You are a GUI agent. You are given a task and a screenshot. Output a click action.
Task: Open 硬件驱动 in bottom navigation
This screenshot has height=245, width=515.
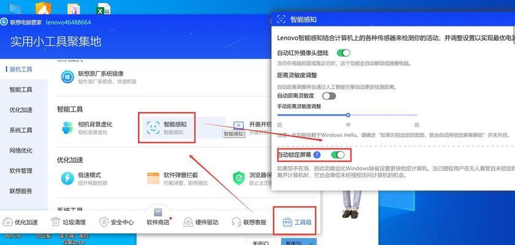[x=201, y=222]
